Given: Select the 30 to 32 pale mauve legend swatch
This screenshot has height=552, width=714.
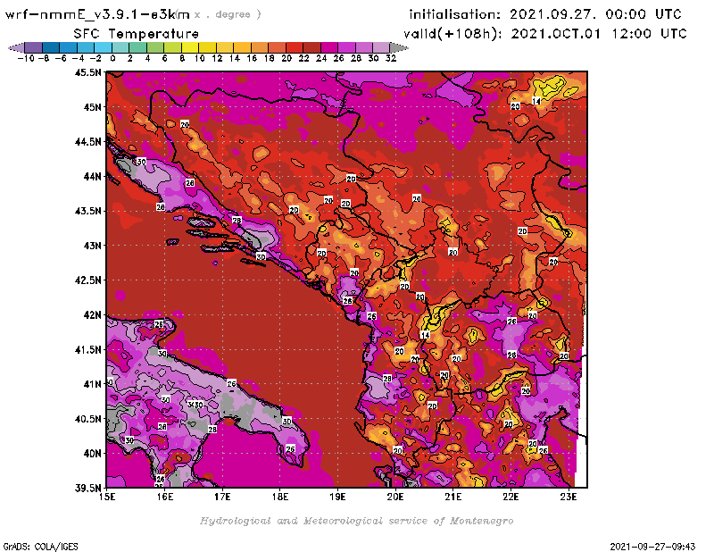Looking at the screenshot, I should click(x=382, y=47).
